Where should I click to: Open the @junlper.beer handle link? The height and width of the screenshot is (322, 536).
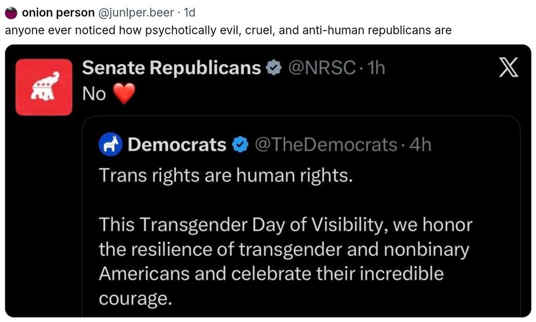click(136, 12)
